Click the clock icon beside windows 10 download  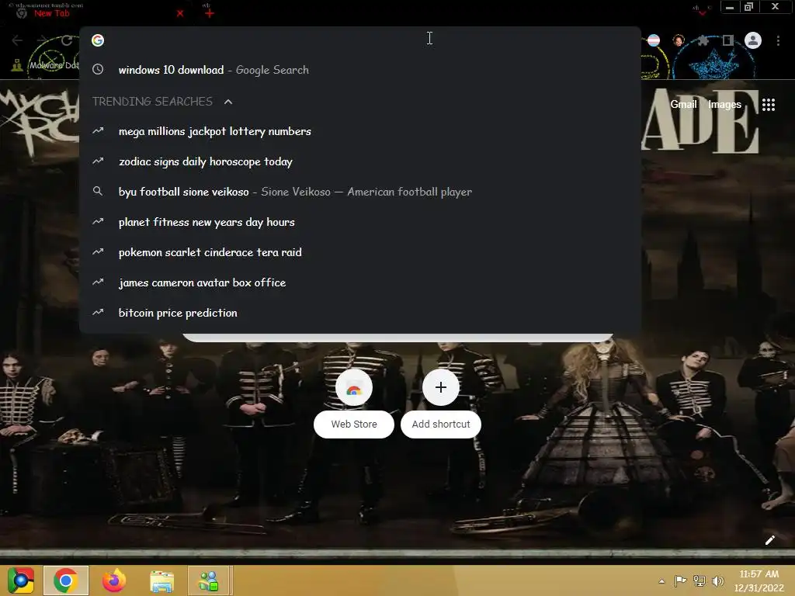coord(98,69)
